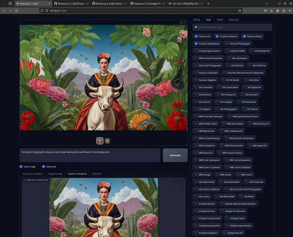The height and width of the screenshot is (237, 293).
Task: Close the gallery image preview
Action: pos(185,22)
